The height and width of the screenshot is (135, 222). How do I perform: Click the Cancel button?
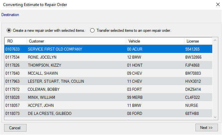15,128
